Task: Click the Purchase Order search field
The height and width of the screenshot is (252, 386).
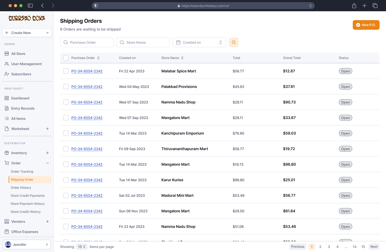Action: click(x=87, y=42)
